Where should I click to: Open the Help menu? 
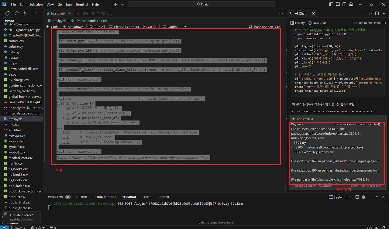click(x=95, y=5)
